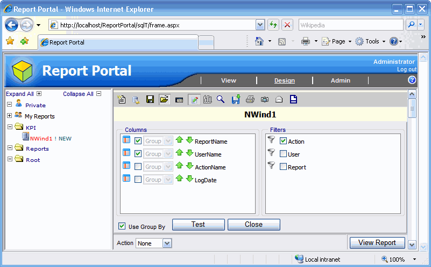Collapse the KPI folder node

coord(9,127)
